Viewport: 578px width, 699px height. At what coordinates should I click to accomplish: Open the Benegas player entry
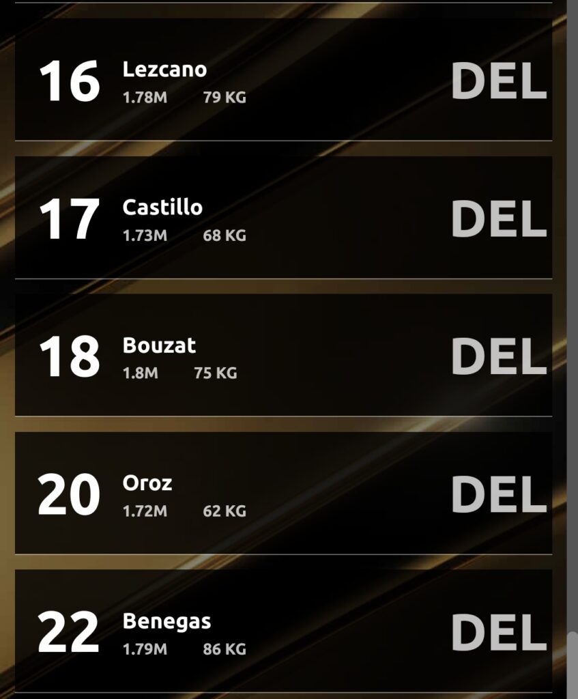click(283, 631)
